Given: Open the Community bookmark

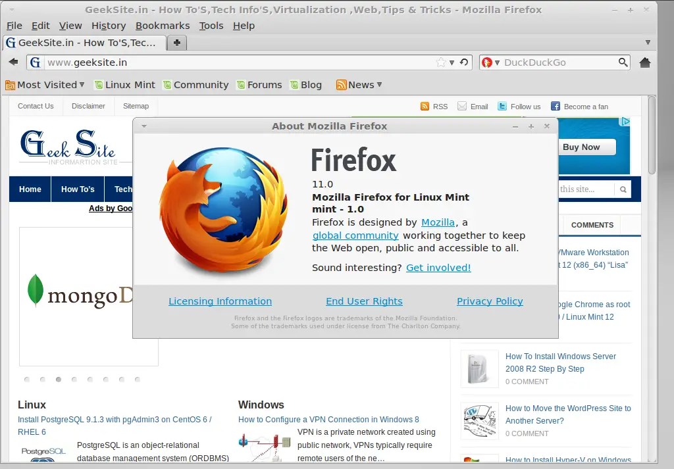Looking at the screenshot, I should (195, 85).
